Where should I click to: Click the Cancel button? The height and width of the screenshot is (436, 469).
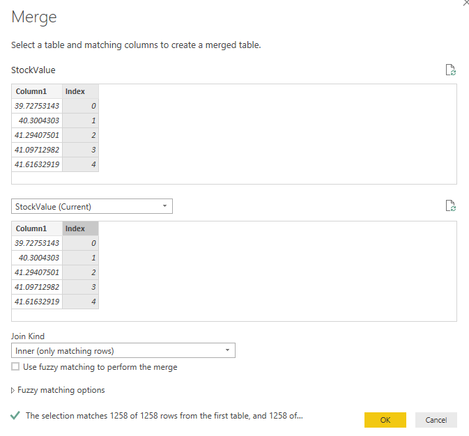point(436,420)
